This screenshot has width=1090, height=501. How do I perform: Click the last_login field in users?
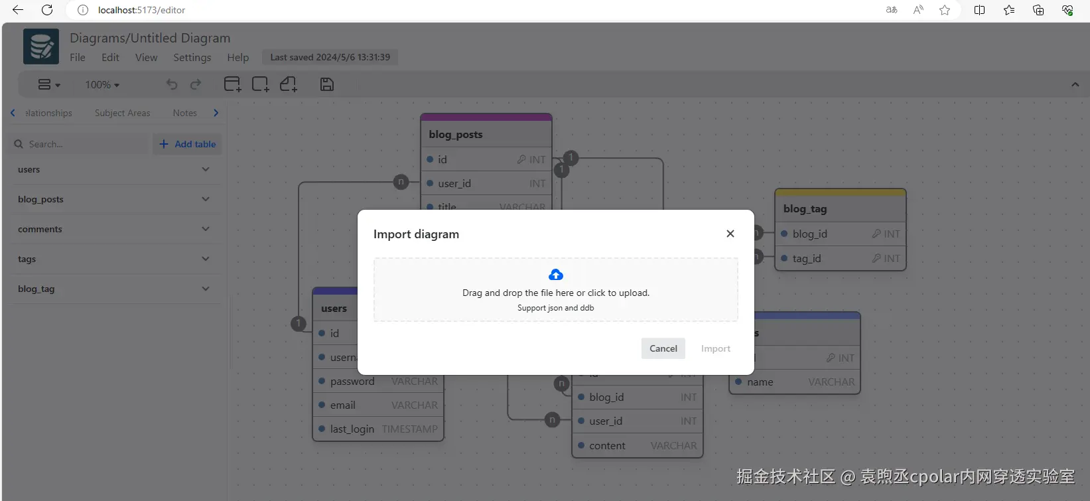378,429
